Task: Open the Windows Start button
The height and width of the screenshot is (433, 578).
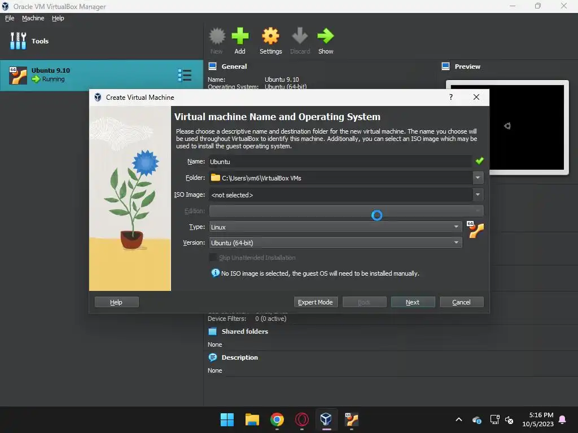Action: tap(227, 419)
